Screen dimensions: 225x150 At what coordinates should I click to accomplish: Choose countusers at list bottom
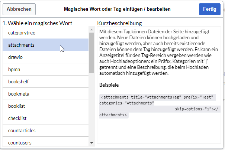click(45, 142)
